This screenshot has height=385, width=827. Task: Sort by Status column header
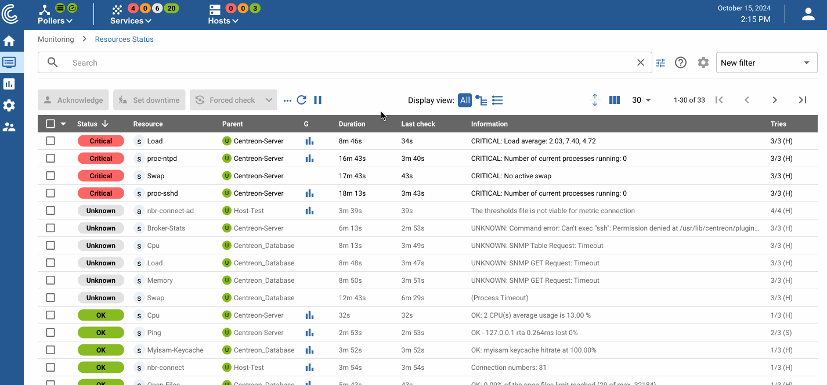click(x=93, y=124)
